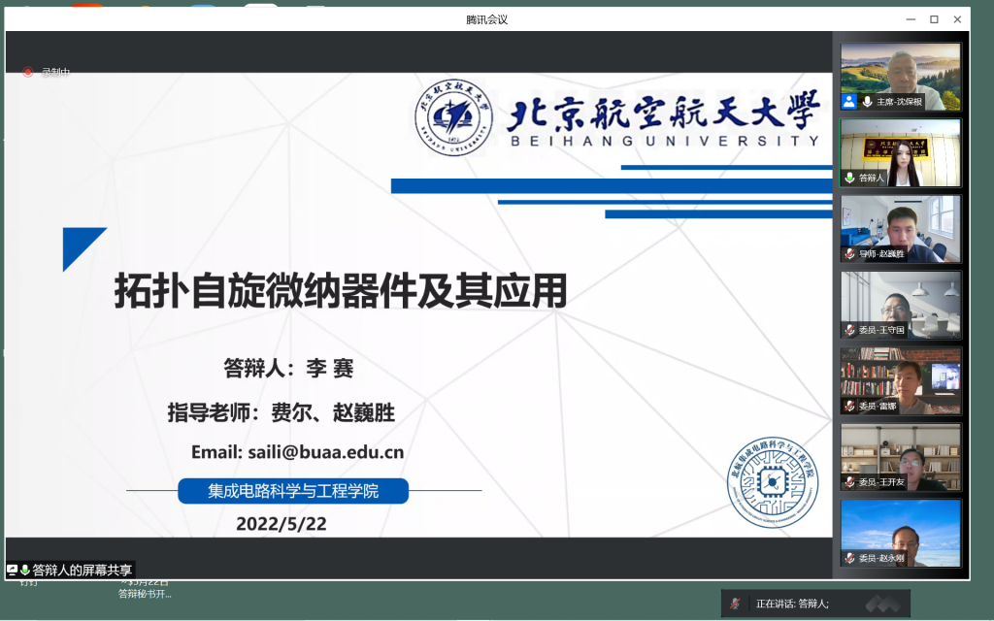Click the circular integrated circuit school emblem
Screen dimensions: 994x621
773,482
